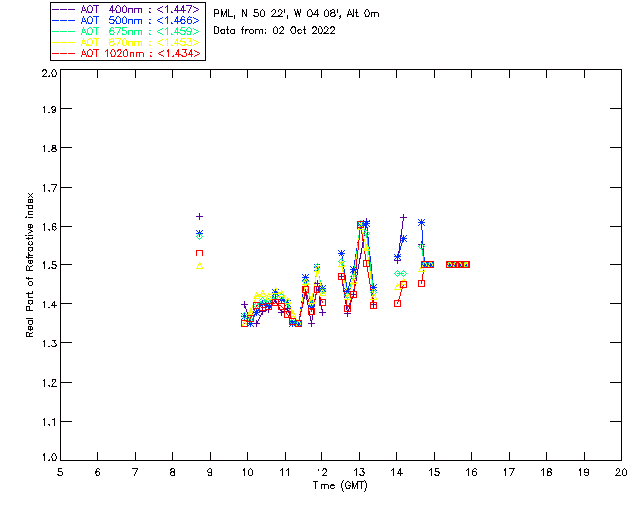Click y-axis tick label '1.0'
639x511 pixels.
[x=49, y=458]
